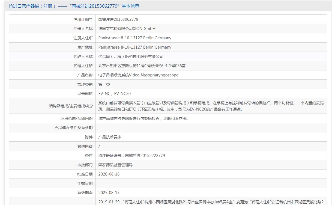Click the approval department 国家药品监督管理局
Viewport: 332px width, 205px height.
click(115, 165)
